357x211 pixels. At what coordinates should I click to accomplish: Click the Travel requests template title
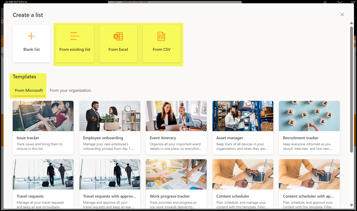coord(30,196)
